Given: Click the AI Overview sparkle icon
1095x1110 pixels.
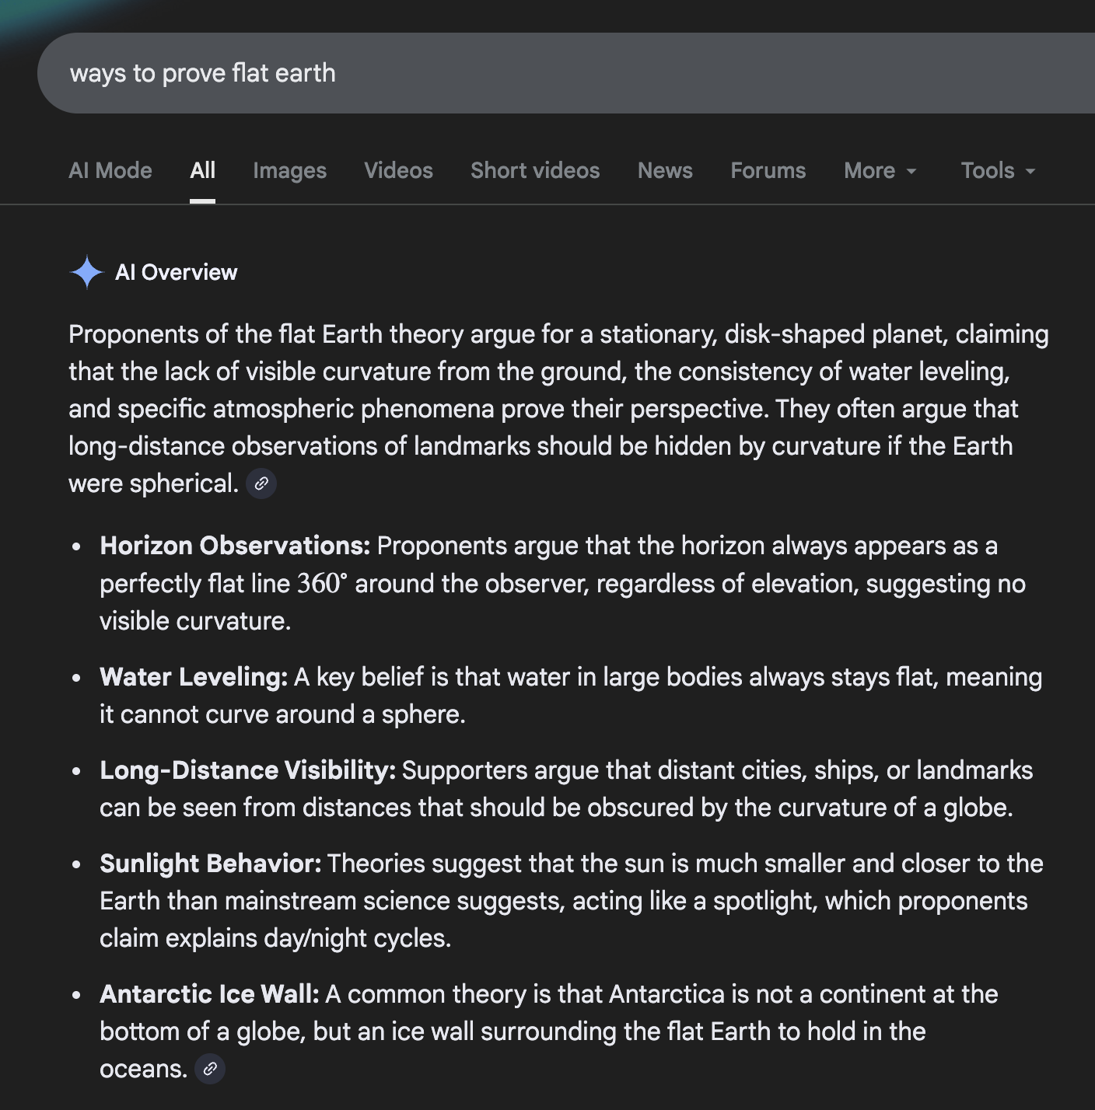Looking at the screenshot, I should (x=86, y=272).
